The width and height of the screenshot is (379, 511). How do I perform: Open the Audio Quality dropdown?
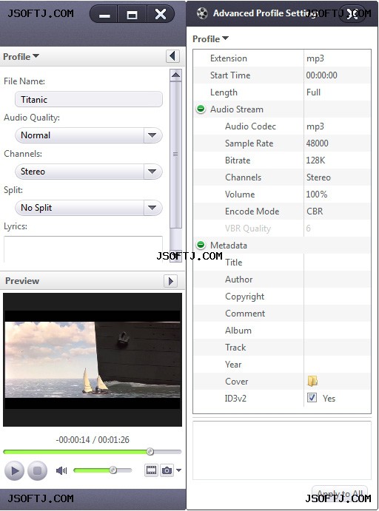tap(89, 135)
